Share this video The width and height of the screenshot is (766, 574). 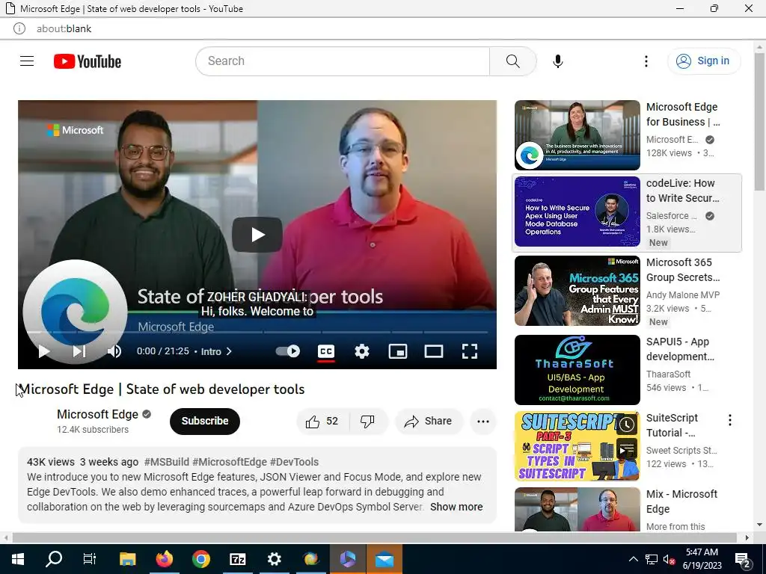click(429, 422)
